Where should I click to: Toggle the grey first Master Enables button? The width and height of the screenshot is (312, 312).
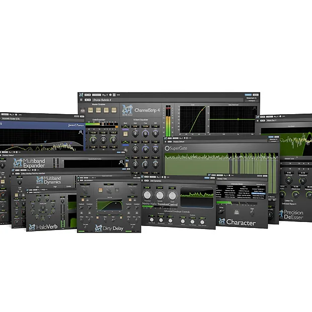click(x=83, y=110)
